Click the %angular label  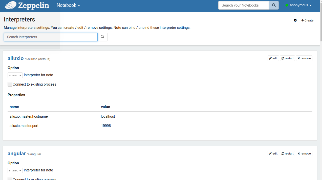click(34, 154)
